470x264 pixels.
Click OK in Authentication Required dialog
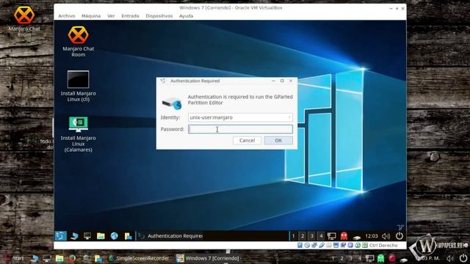(278, 140)
